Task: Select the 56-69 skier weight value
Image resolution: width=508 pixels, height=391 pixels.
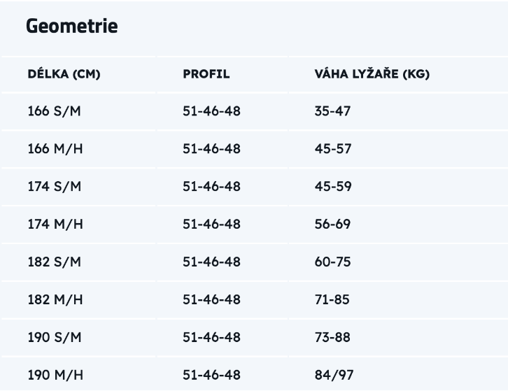Action: (332, 225)
